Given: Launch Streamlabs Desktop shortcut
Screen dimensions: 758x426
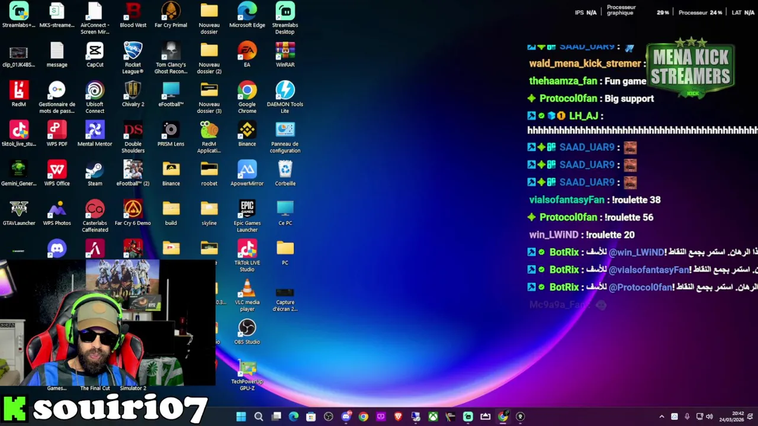Looking at the screenshot, I should 285,18.
